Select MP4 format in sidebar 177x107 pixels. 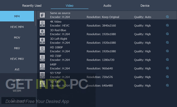pos(17,16)
